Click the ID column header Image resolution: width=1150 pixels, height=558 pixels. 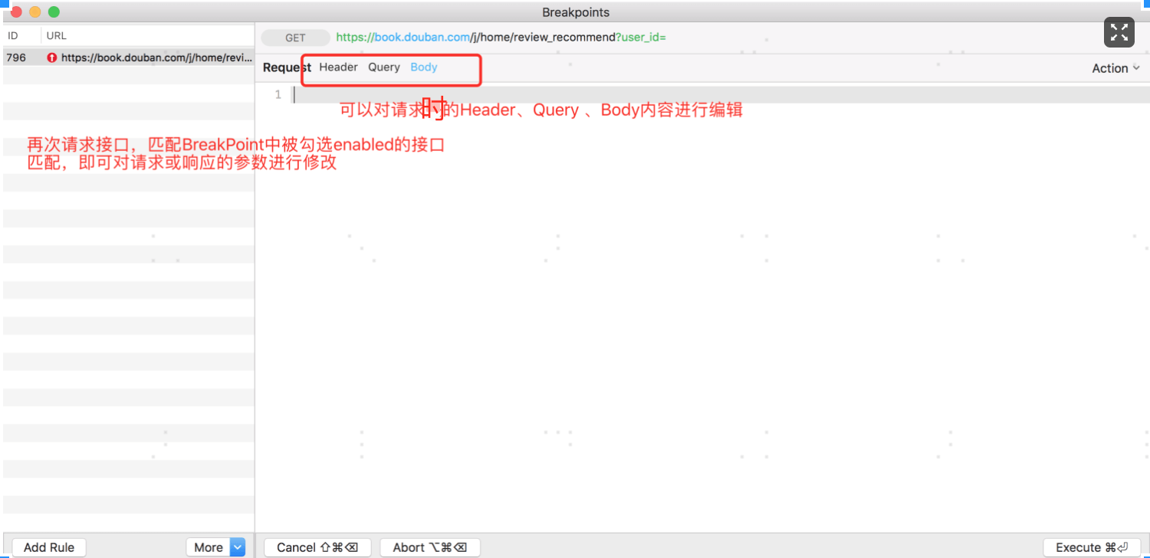13,35
